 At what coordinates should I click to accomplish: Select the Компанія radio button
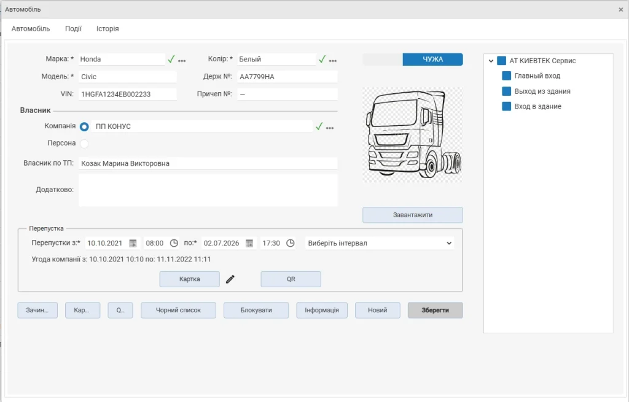[x=84, y=126]
